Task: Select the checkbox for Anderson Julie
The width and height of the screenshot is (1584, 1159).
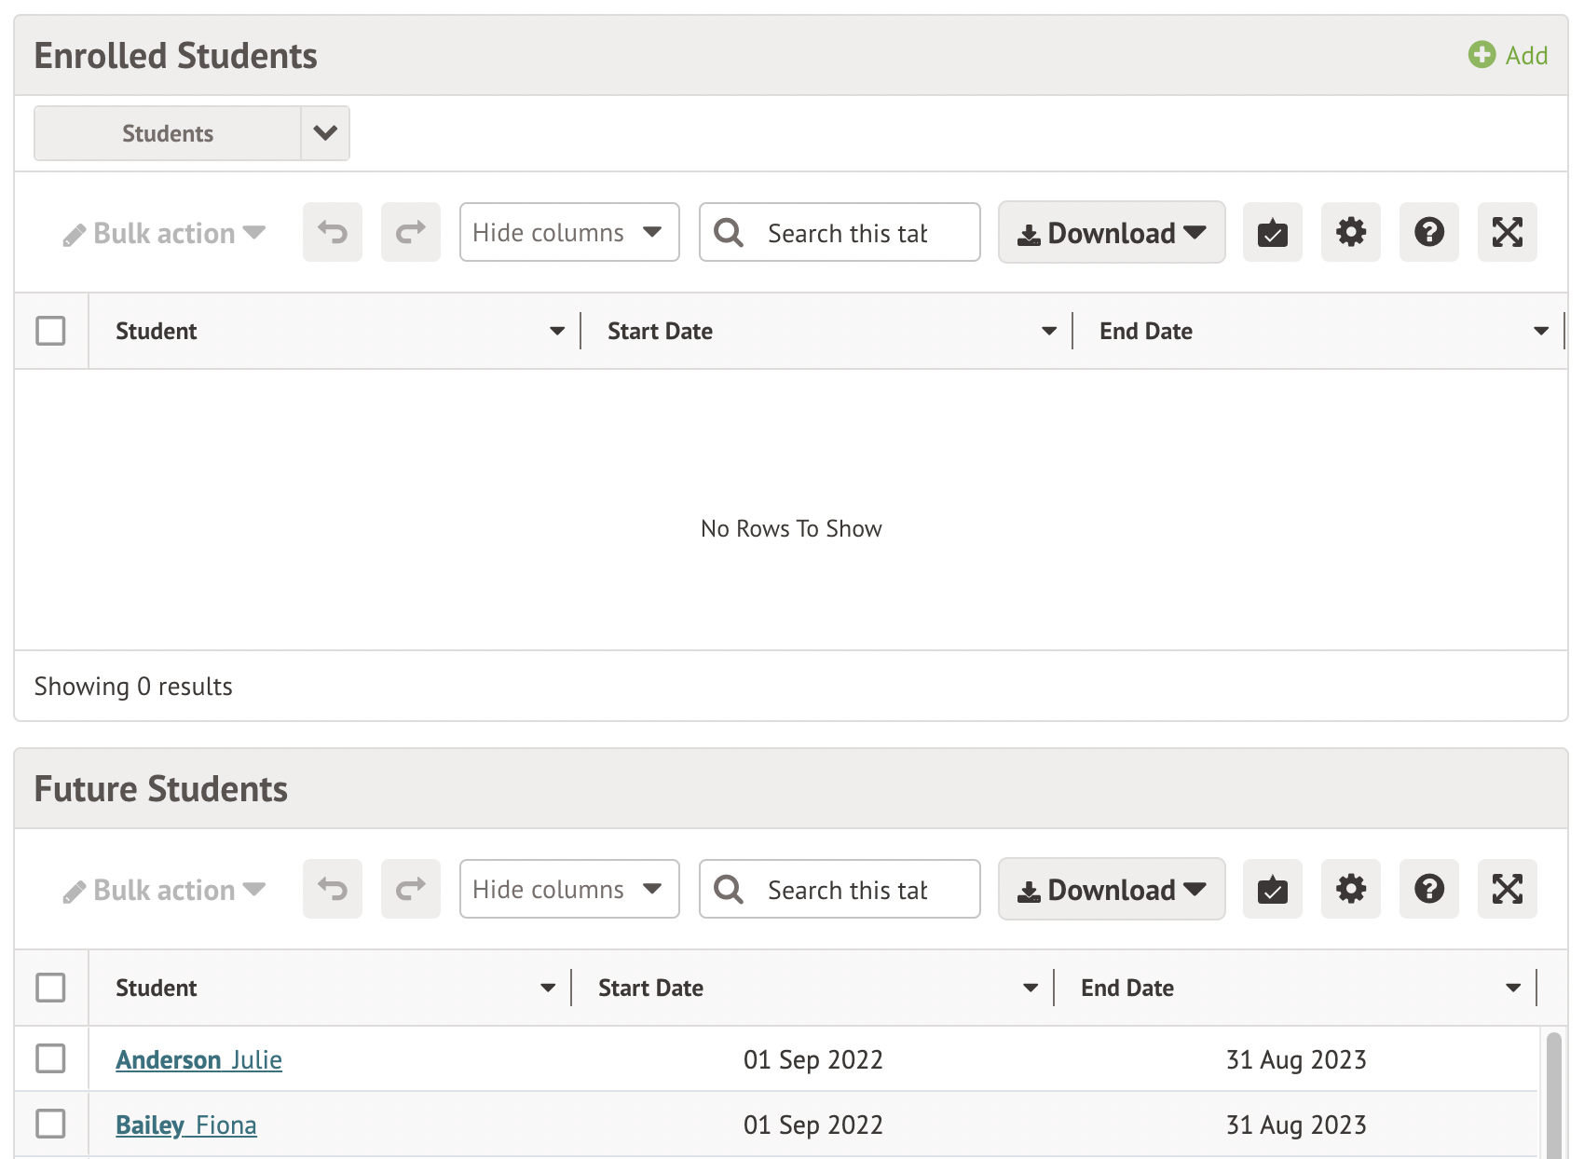Action: pos(50,1058)
